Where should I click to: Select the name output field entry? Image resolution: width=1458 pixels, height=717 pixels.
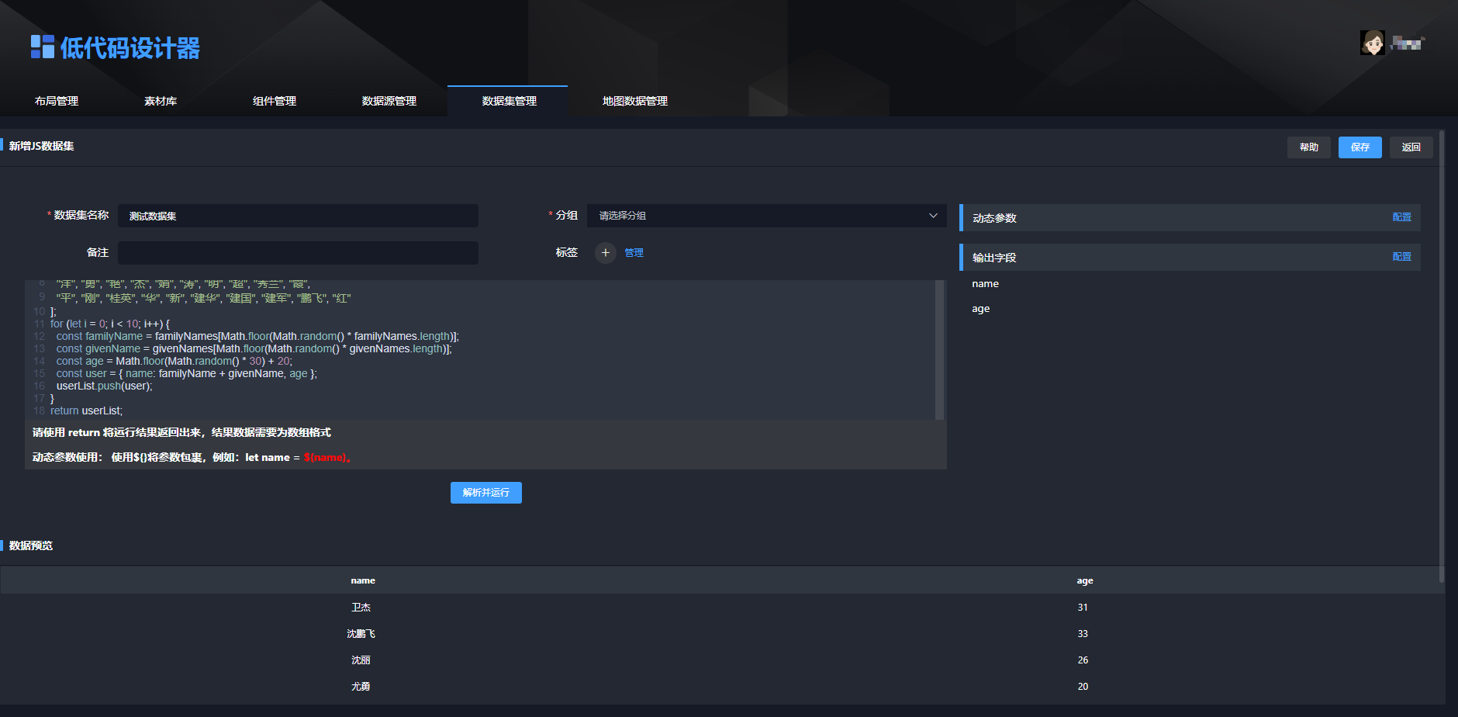coord(985,284)
